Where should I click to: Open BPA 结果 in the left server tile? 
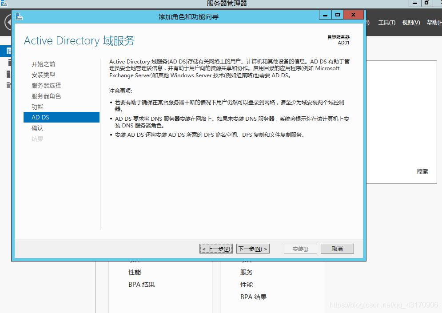[142, 285]
